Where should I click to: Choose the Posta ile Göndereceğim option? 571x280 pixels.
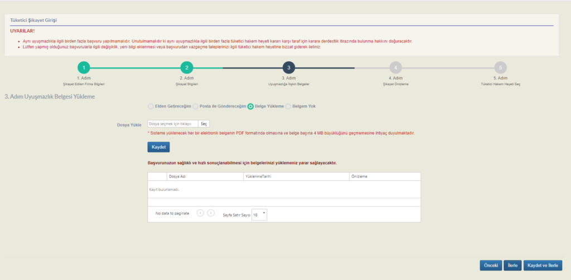tap(197, 106)
